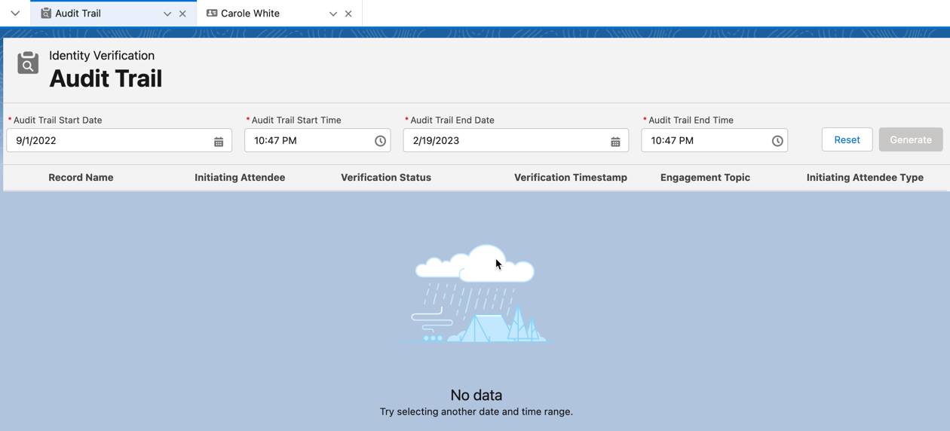
Task: Click the Verification Status column header
Action: 386,177
